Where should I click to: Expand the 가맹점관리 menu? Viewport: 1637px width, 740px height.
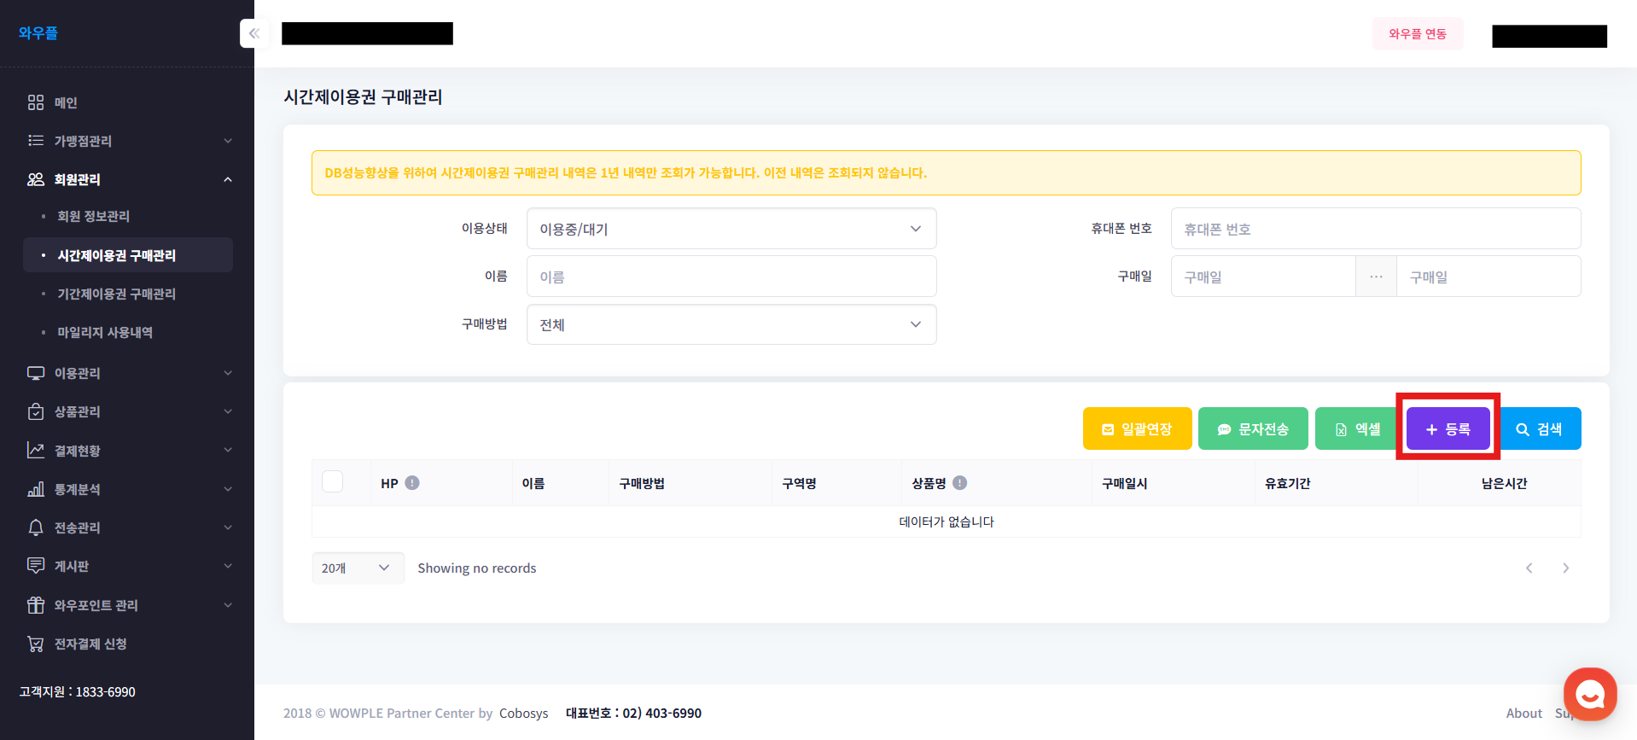pyautogui.click(x=128, y=141)
